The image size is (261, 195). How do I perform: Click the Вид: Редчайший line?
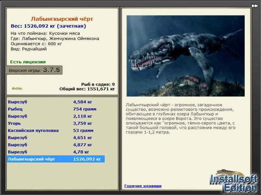(x=29, y=49)
